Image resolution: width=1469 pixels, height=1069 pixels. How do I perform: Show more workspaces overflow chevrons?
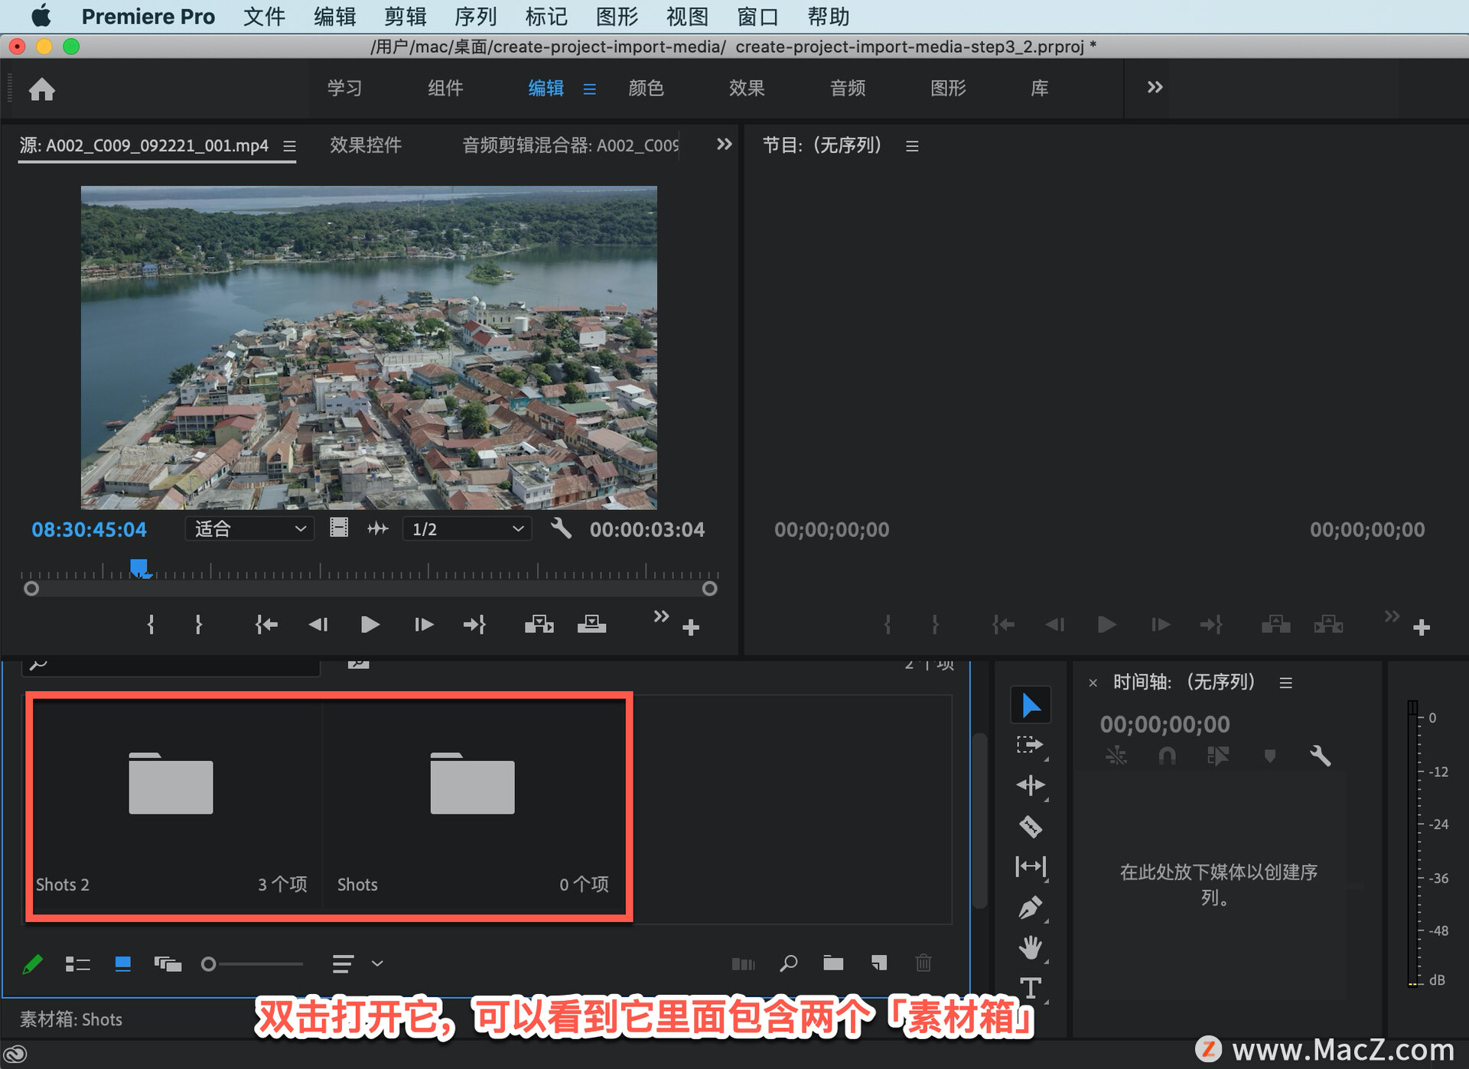[1155, 87]
